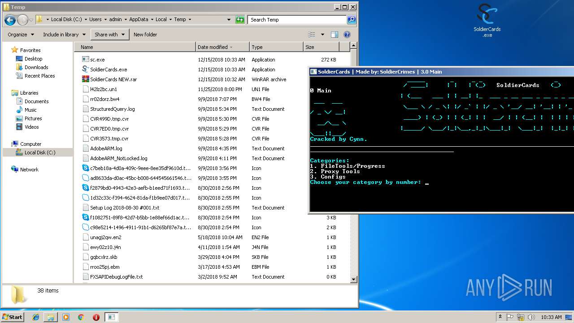Screen dimensions: 574x323
Task: Select AdobeARM_NotLocked.log file
Action: 118,158
